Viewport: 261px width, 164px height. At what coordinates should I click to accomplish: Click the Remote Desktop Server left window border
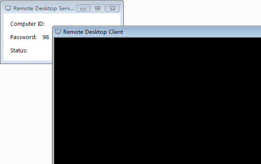tap(2, 36)
